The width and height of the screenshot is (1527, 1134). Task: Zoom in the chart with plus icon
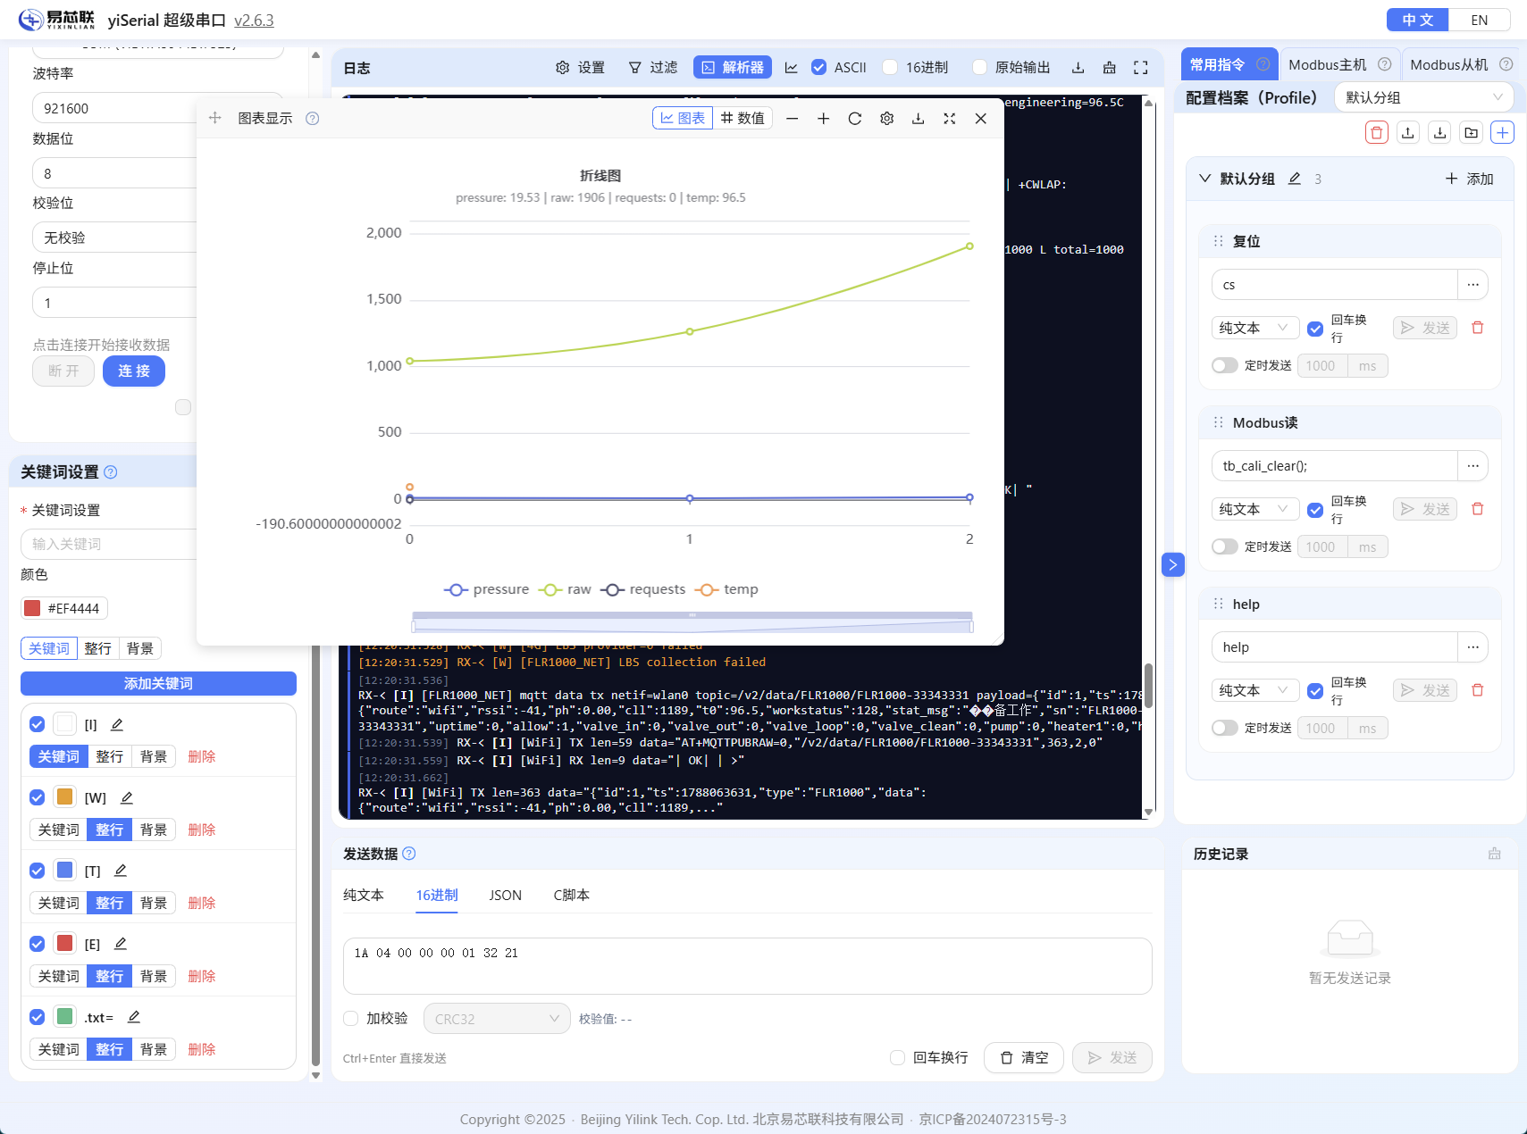click(823, 119)
